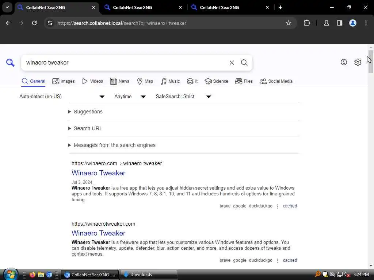Launch Firefox from the quick launch bar
374x280 pixels.
coord(33,275)
